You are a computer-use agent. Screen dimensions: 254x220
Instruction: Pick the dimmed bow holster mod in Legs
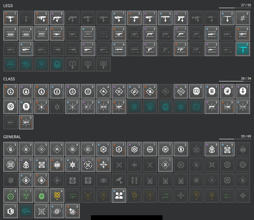point(26,18)
